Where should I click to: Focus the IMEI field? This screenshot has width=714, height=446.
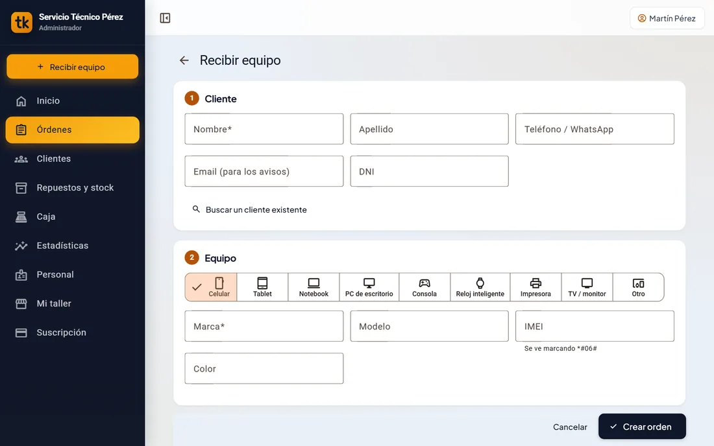(x=595, y=327)
